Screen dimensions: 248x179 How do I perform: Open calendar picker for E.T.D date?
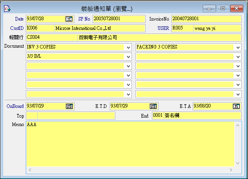[153, 106]
